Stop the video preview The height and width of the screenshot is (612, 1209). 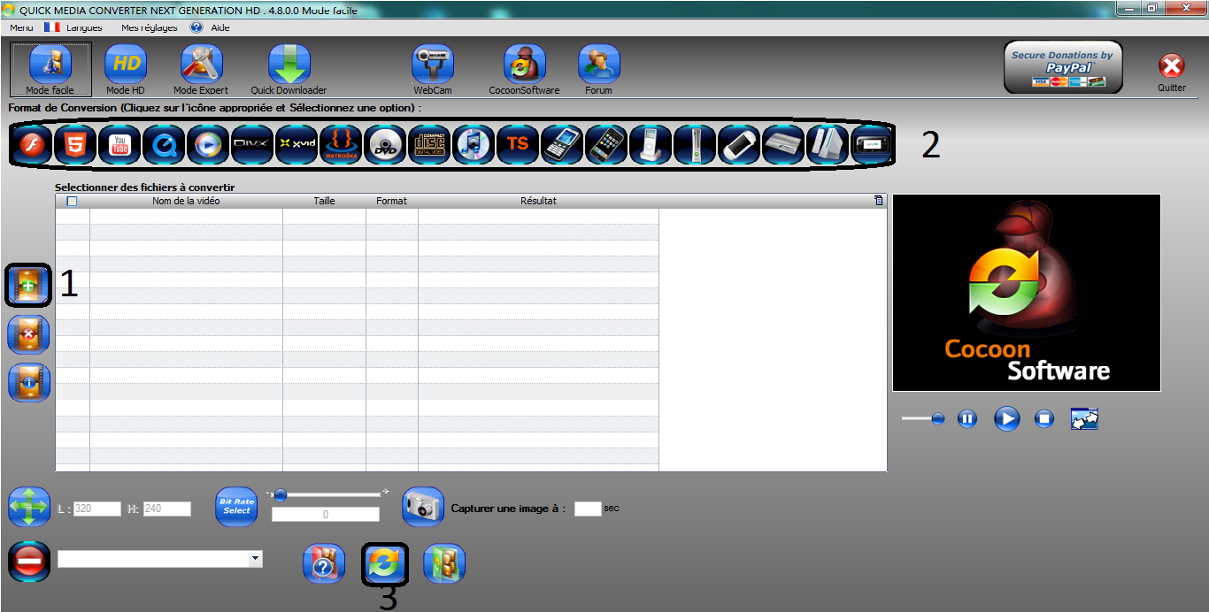point(1044,419)
